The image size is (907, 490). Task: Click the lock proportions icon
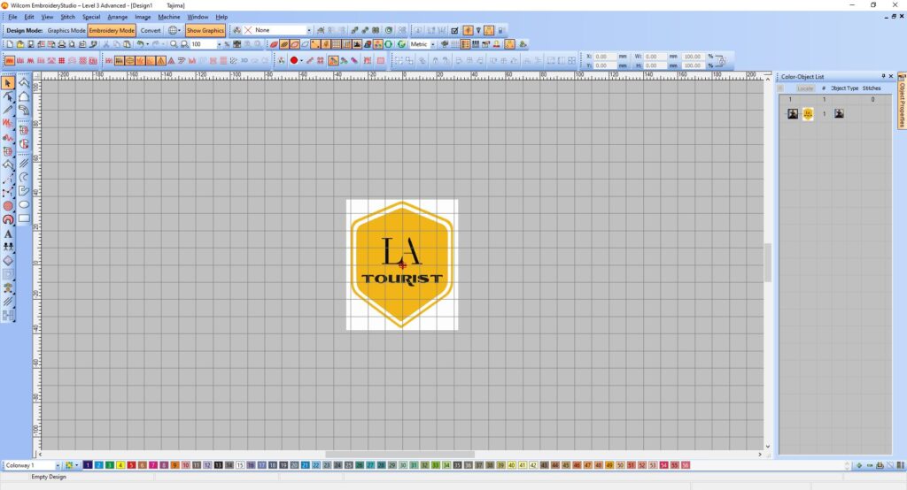pyautogui.click(x=721, y=61)
